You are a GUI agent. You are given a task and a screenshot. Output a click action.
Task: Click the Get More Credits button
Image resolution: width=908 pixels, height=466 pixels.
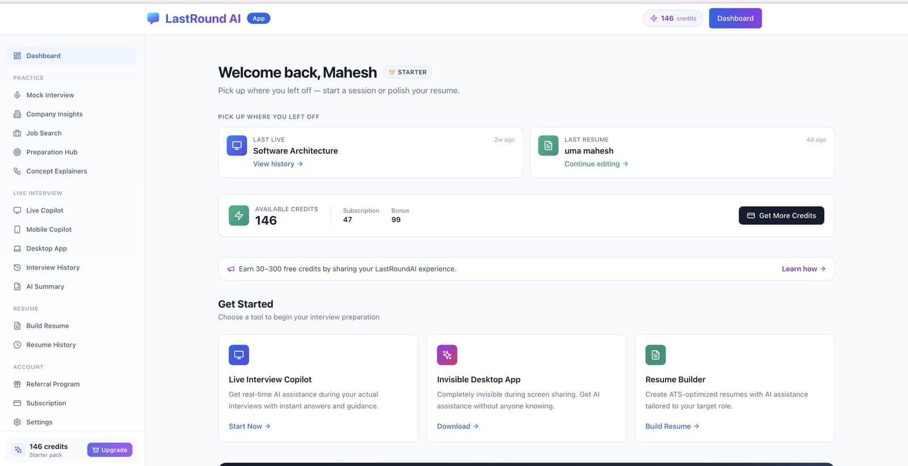[x=781, y=216]
